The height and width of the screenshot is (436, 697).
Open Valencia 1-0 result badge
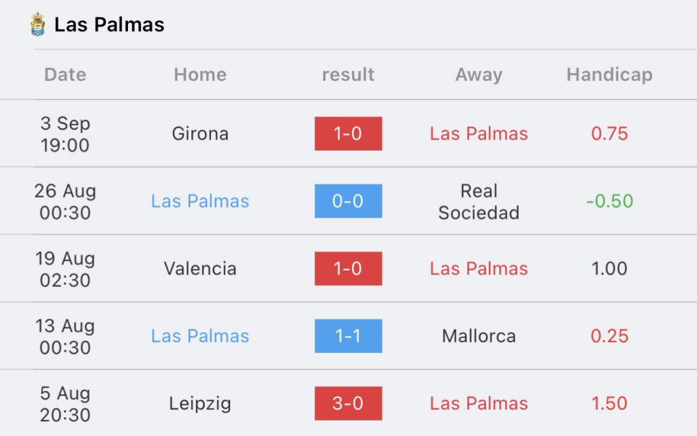[348, 269]
